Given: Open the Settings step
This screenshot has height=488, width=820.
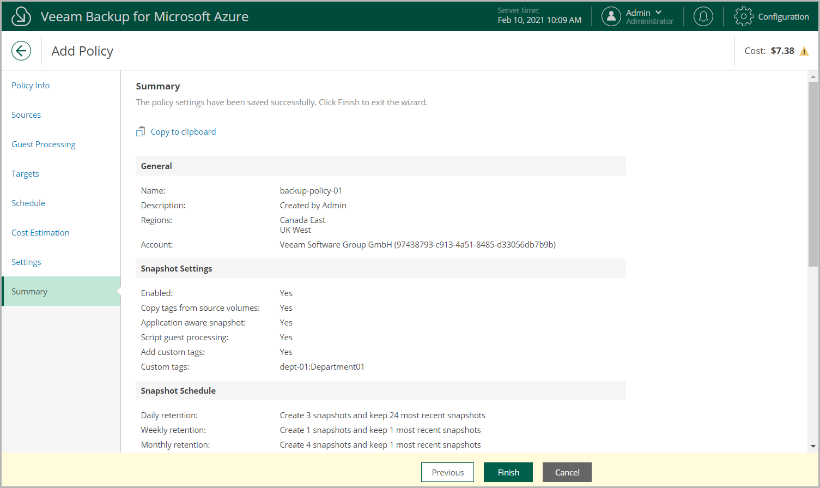Looking at the screenshot, I should click(26, 262).
